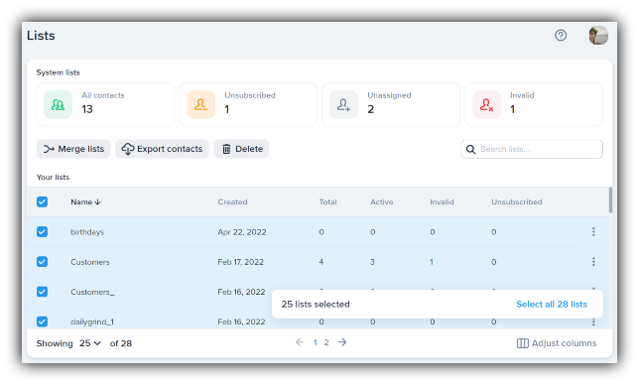The width and height of the screenshot is (639, 385).
Task: Go to the previous page arrow
Action: pos(300,342)
